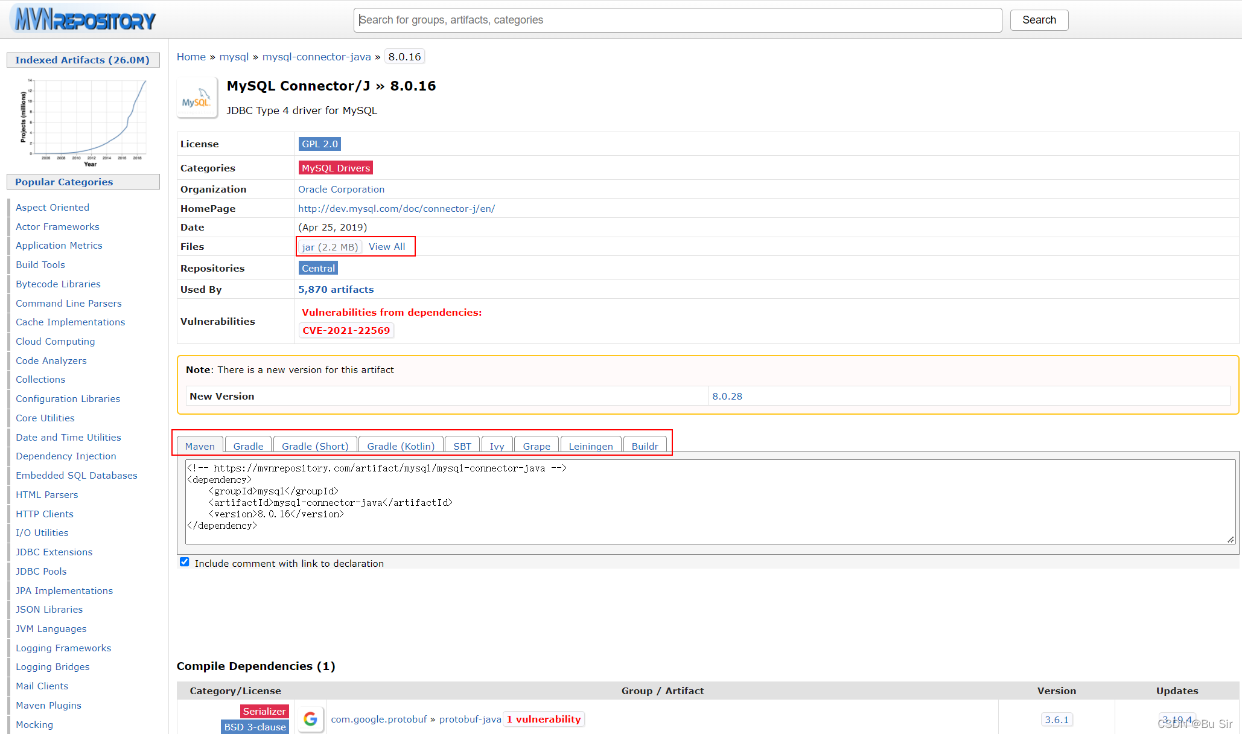This screenshot has width=1242, height=734.
Task: Open the Gradle (Kotlin) dependency tab
Action: click(400, 445)
